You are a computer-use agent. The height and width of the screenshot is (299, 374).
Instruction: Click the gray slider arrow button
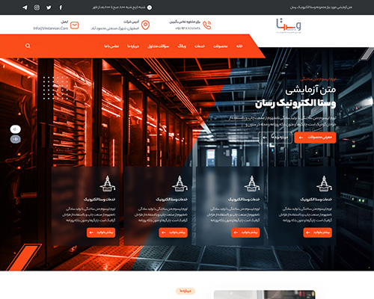16,139
